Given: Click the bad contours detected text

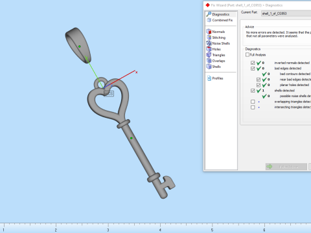Looking at the screenshot, I should coord(295,74).
